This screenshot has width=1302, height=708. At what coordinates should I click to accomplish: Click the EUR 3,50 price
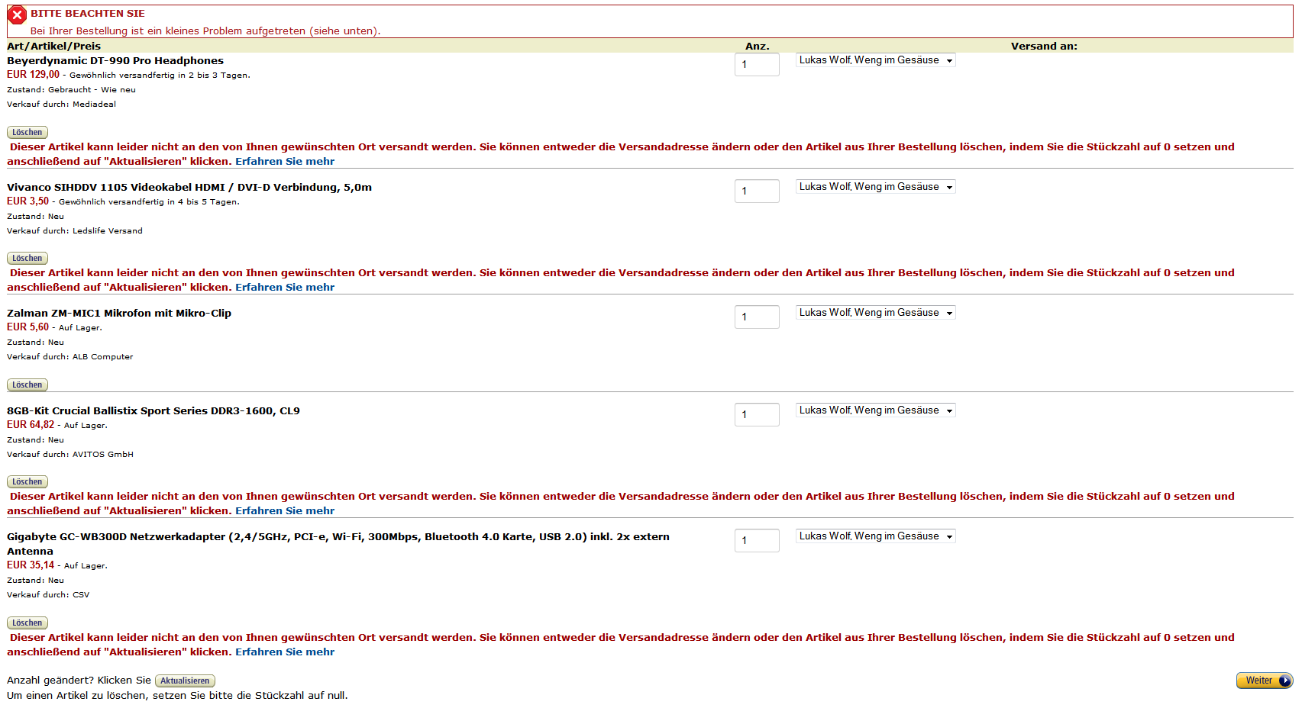[x=27, y=201]
